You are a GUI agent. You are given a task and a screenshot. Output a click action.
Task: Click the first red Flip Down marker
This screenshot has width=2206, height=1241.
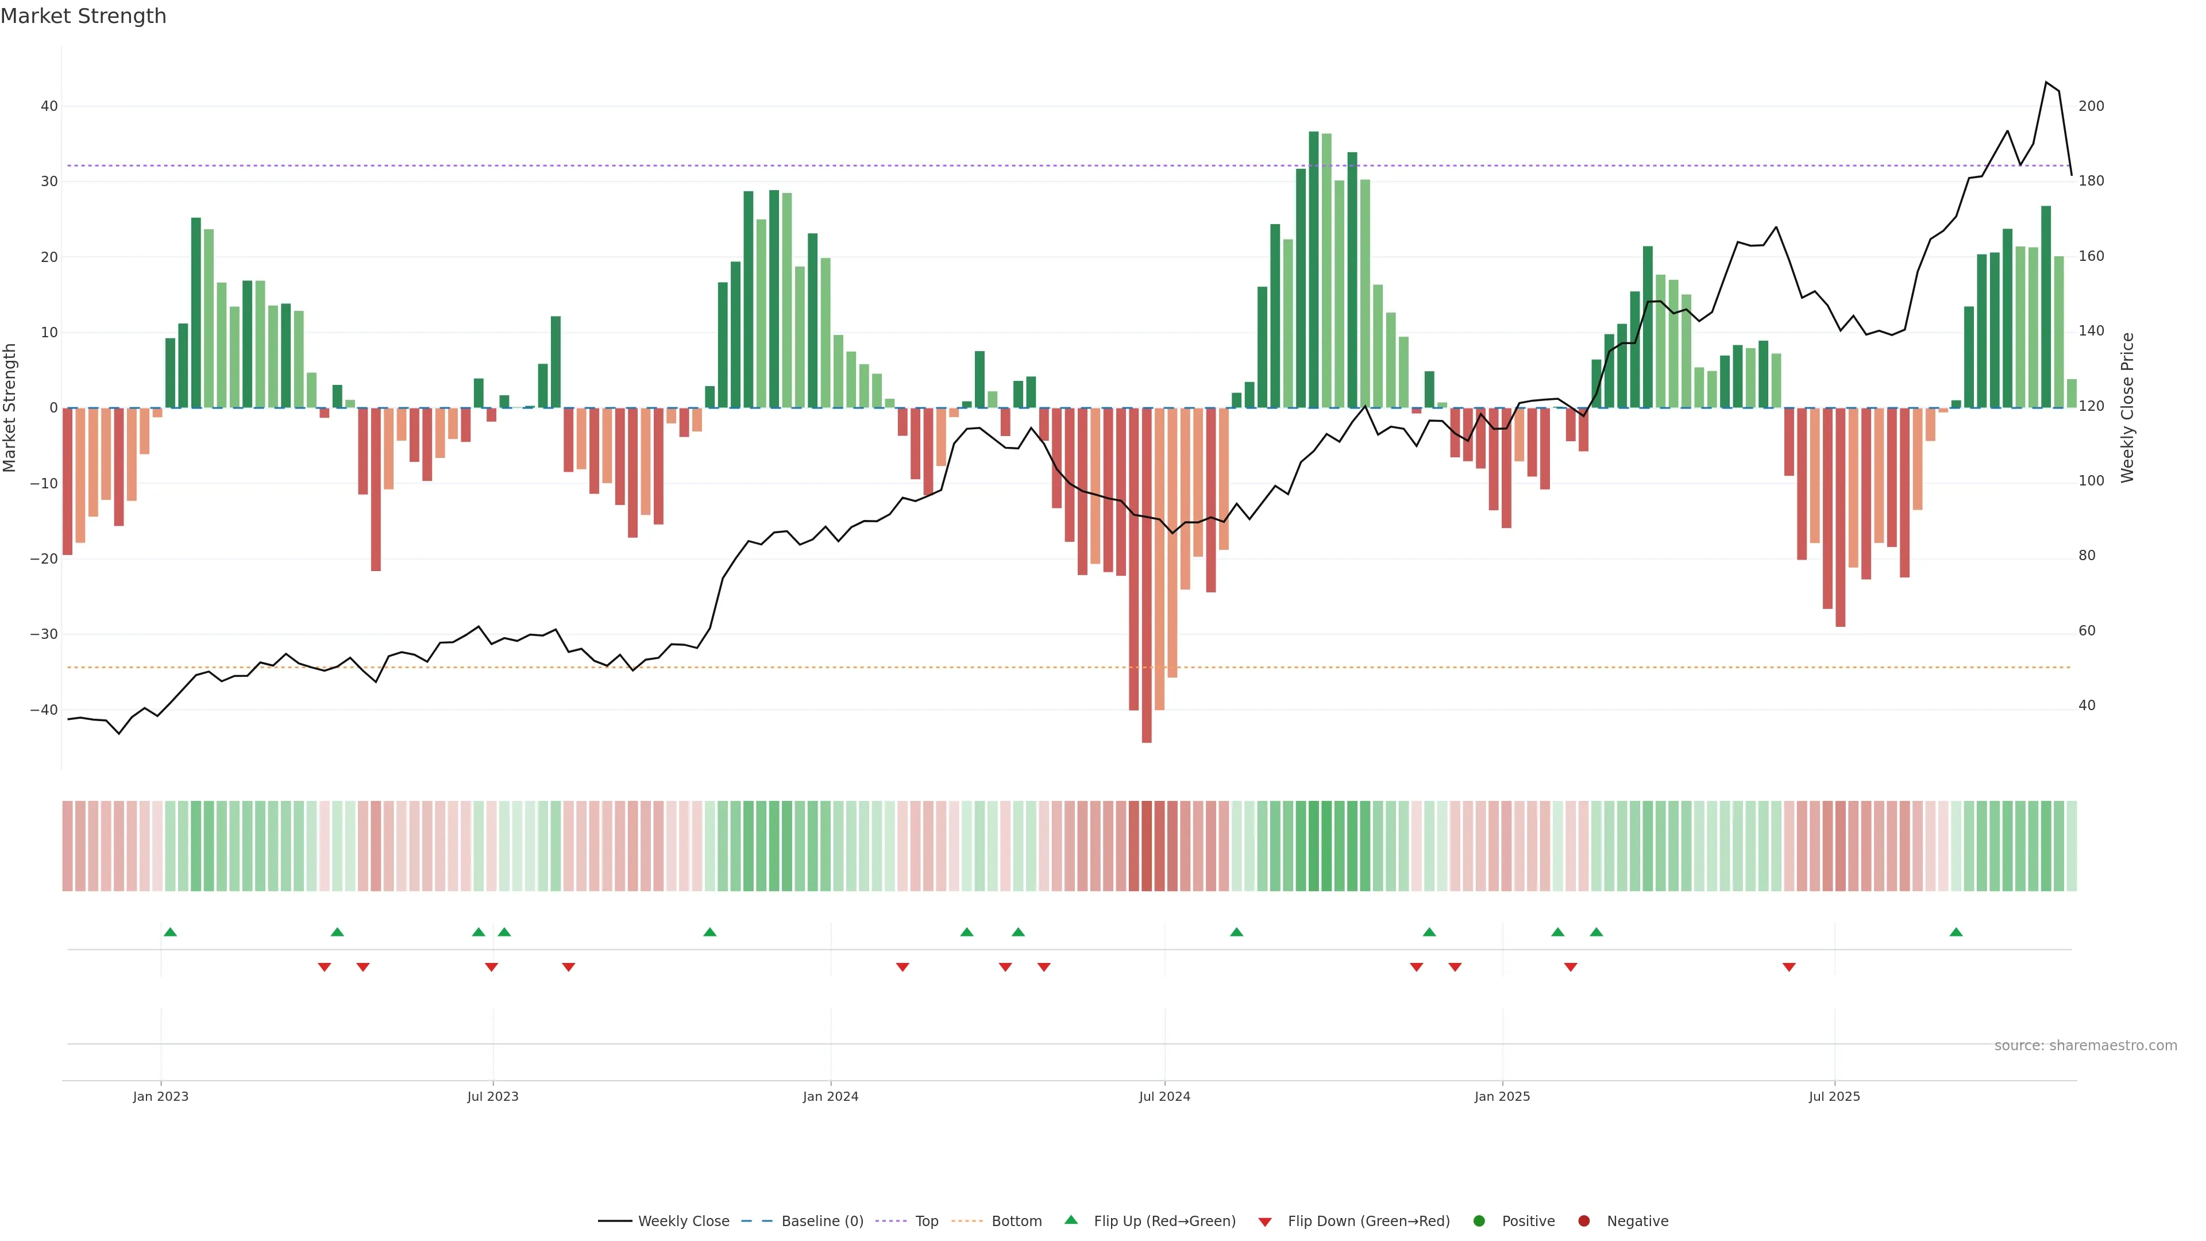coord(325,967)
